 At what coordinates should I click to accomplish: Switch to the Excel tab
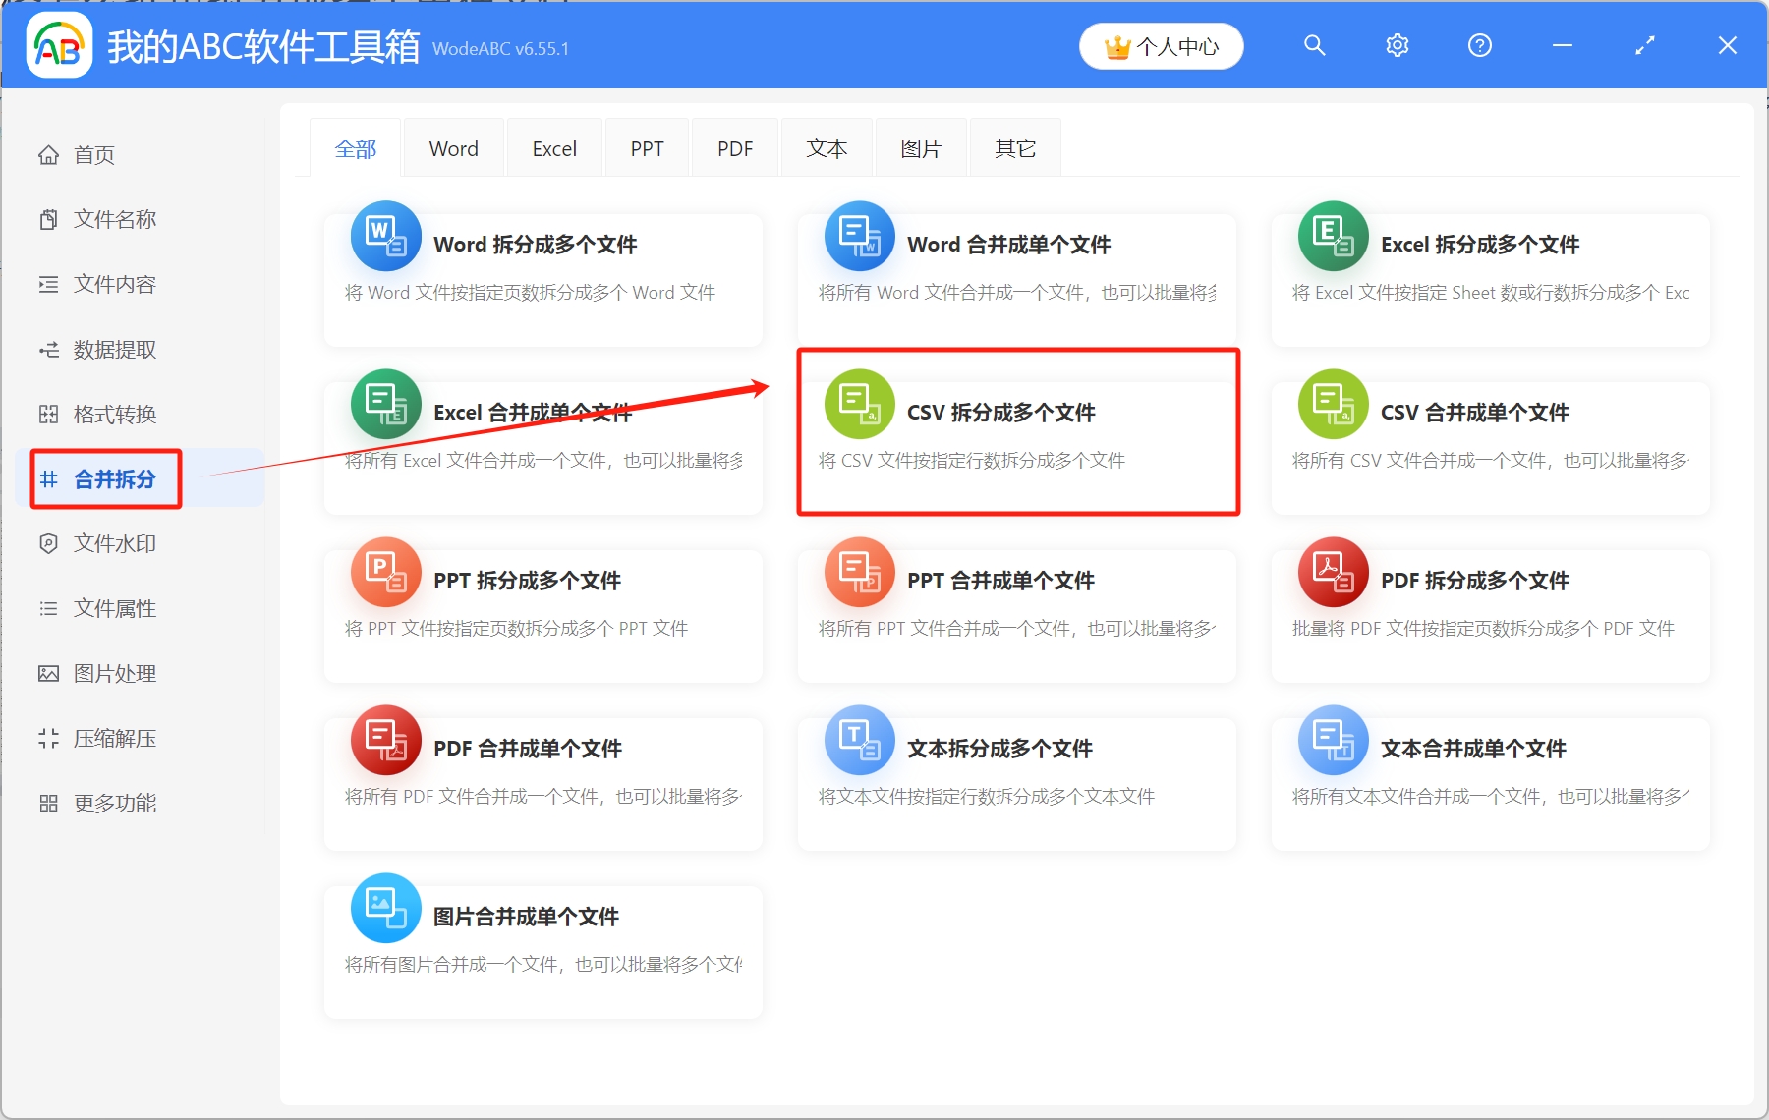click(x=554, y=147)
